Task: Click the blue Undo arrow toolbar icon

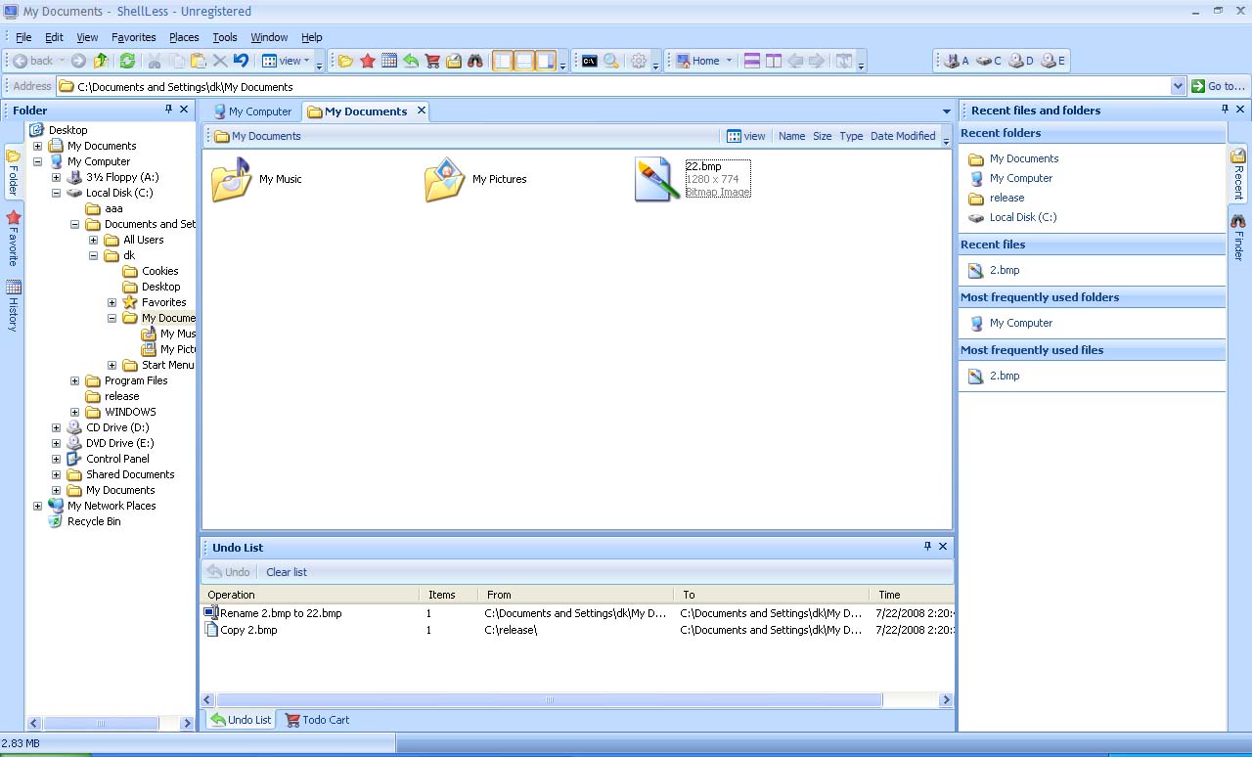Action: click(241, 61)
